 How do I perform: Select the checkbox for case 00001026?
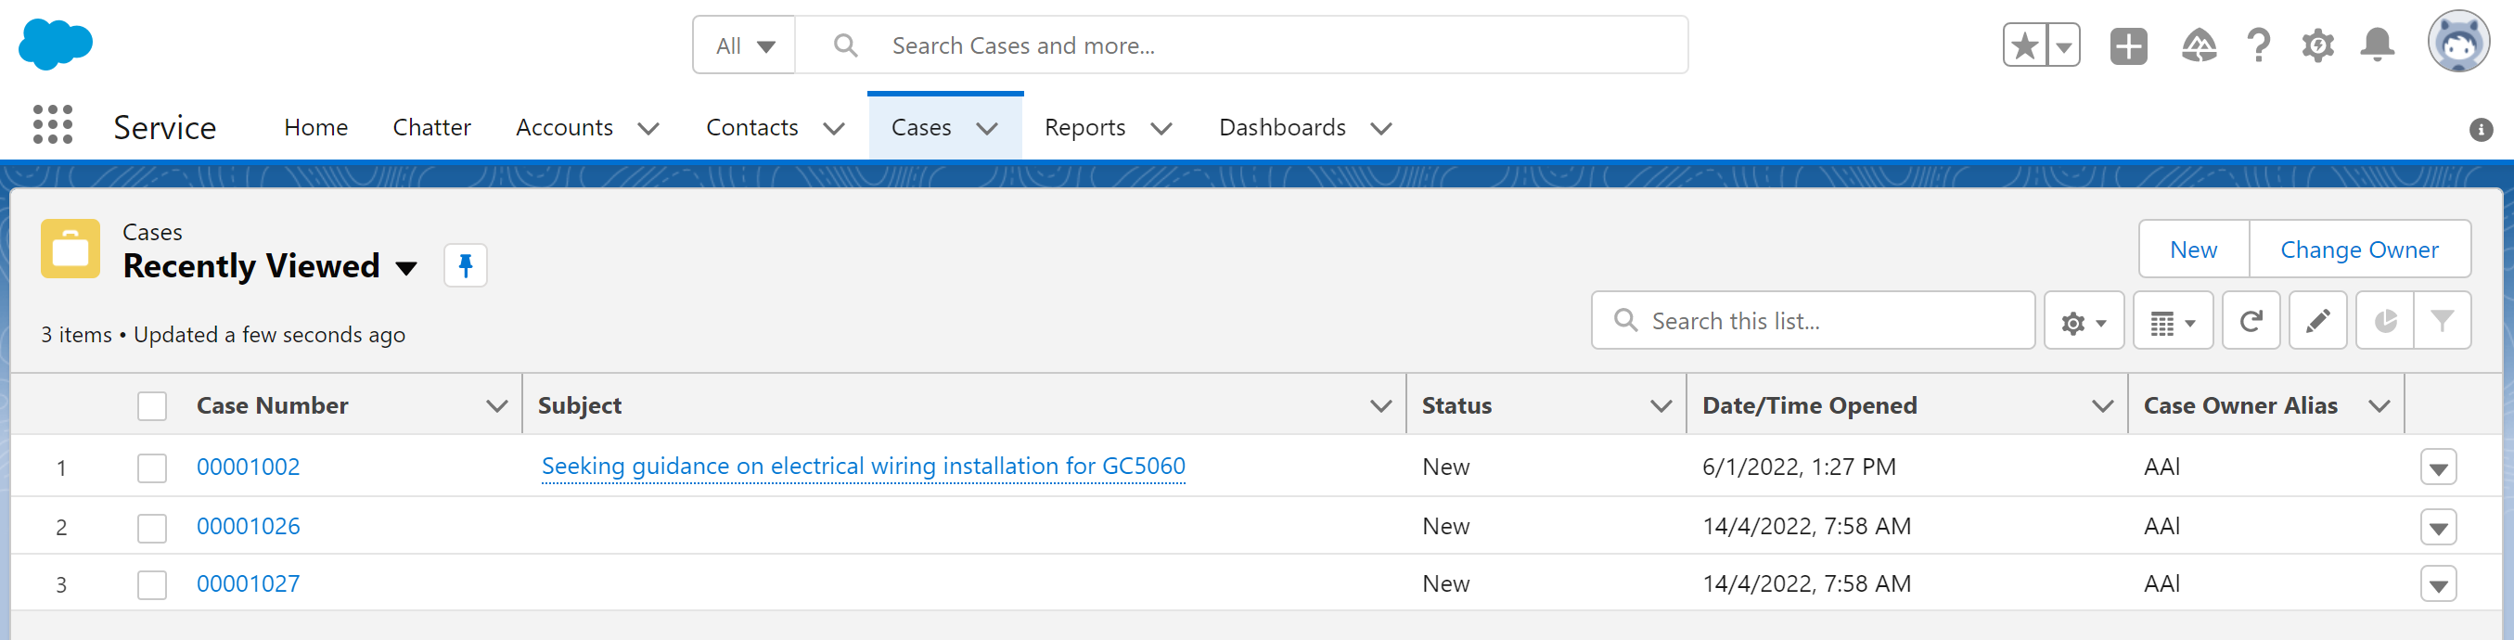tap(152, 527)
